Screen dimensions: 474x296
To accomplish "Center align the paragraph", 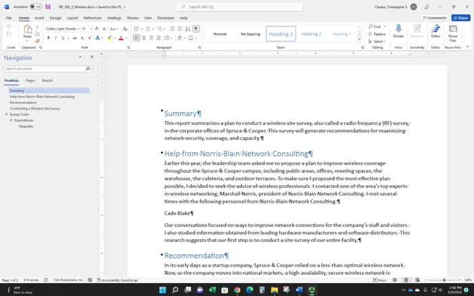I will tap(144, 38).
